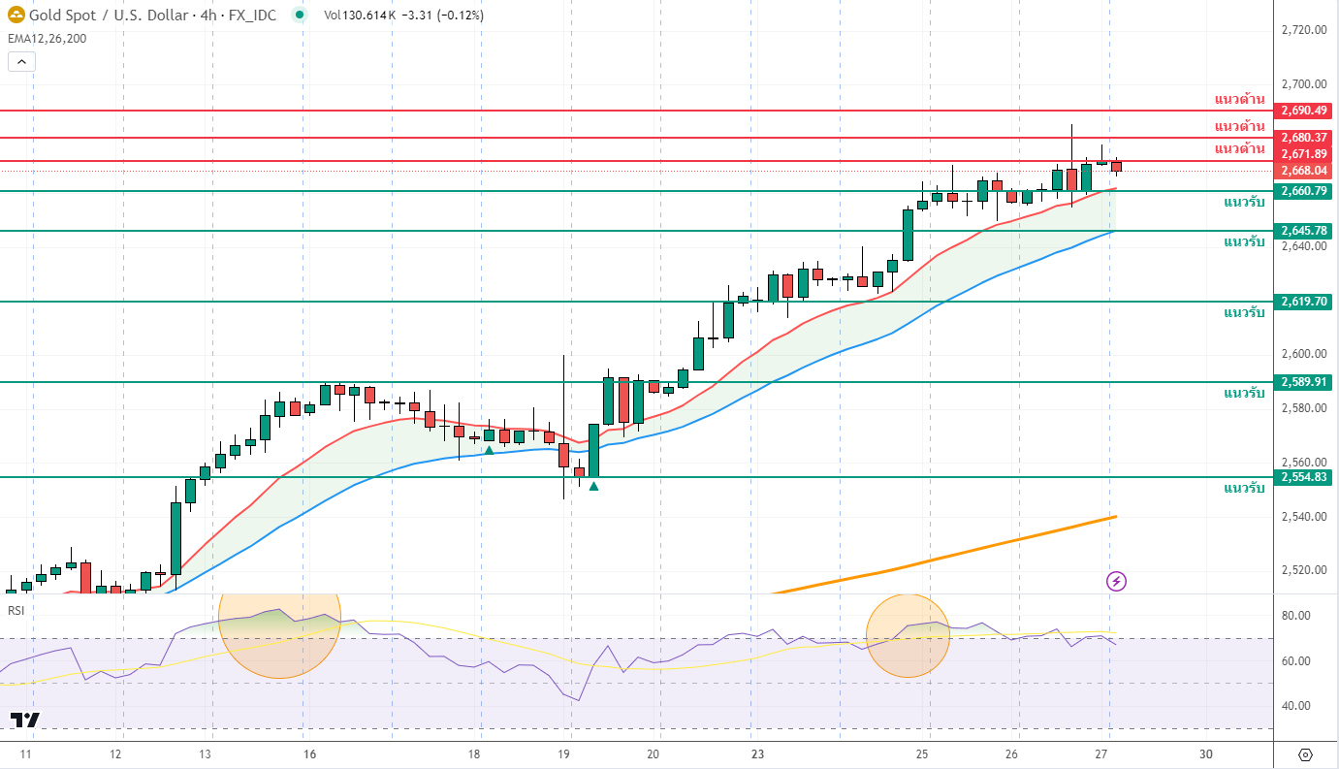Click the RSI 60.00 scale value
This screenshot has width=1339, height=769.
[x=1296, y=661]
